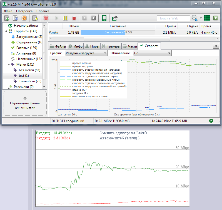Switch to the Инфо tab
Image resolution: width=222 pixels, height=210 pixels.
coord(75,46)
